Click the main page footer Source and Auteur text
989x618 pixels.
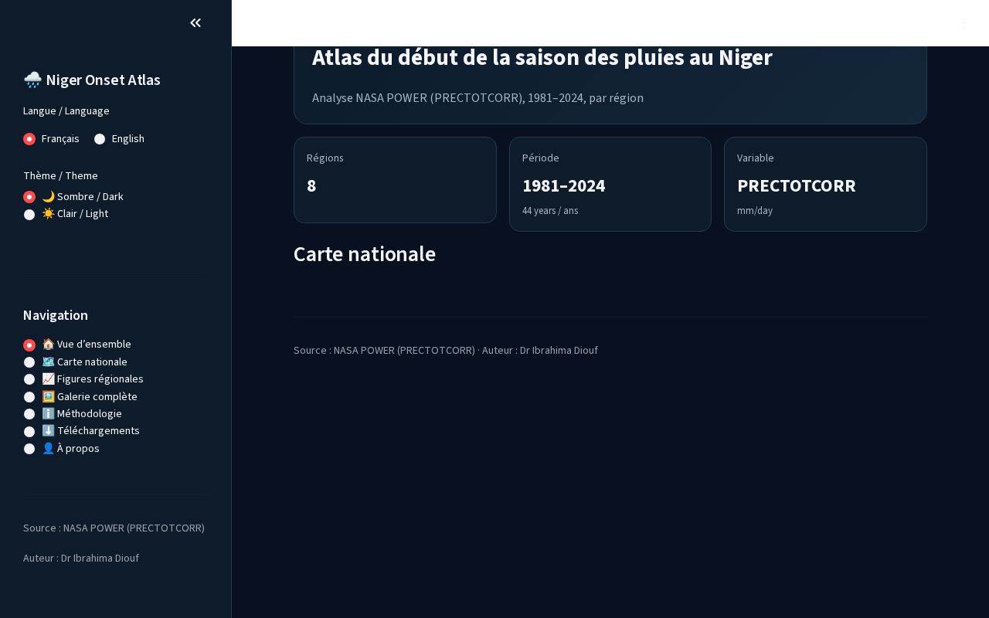[x=446, y=351]
